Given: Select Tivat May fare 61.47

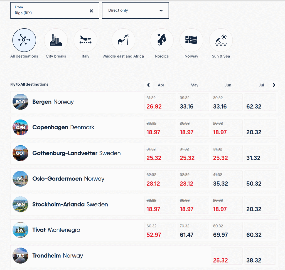Looking at the screenshot, I should [x=193, y=231].
